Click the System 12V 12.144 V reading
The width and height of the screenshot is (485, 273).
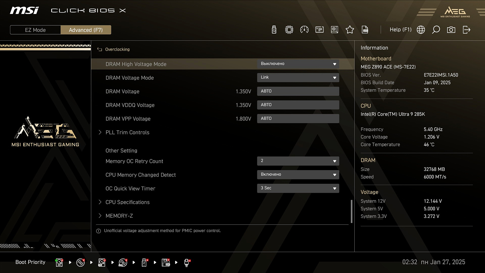[x=433, y=201]
